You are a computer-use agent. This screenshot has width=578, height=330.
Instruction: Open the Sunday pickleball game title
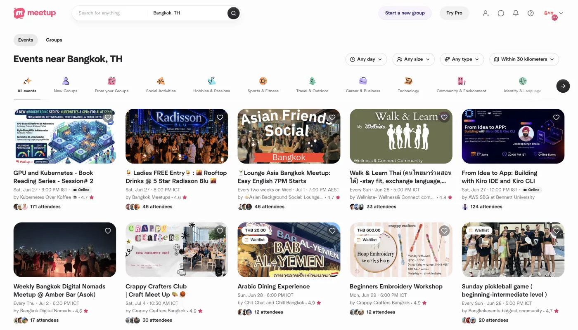[x=504, y=290]
